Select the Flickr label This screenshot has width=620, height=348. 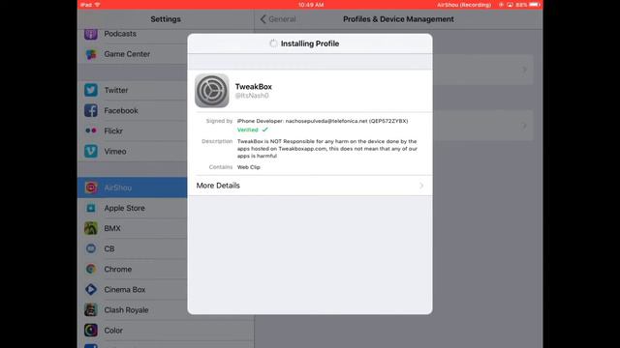[x=113, y=130]
